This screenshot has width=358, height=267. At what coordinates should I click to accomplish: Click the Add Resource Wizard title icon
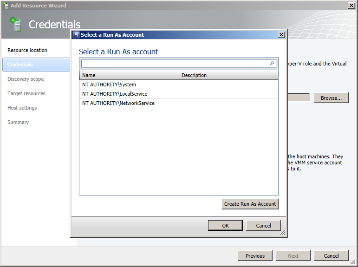click(x=6, y=6)
